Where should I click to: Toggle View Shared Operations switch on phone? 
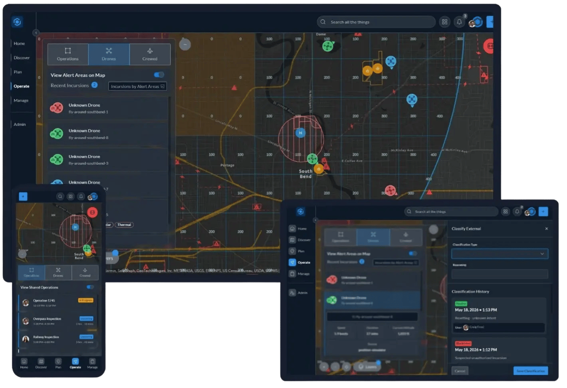coord(90,287)
